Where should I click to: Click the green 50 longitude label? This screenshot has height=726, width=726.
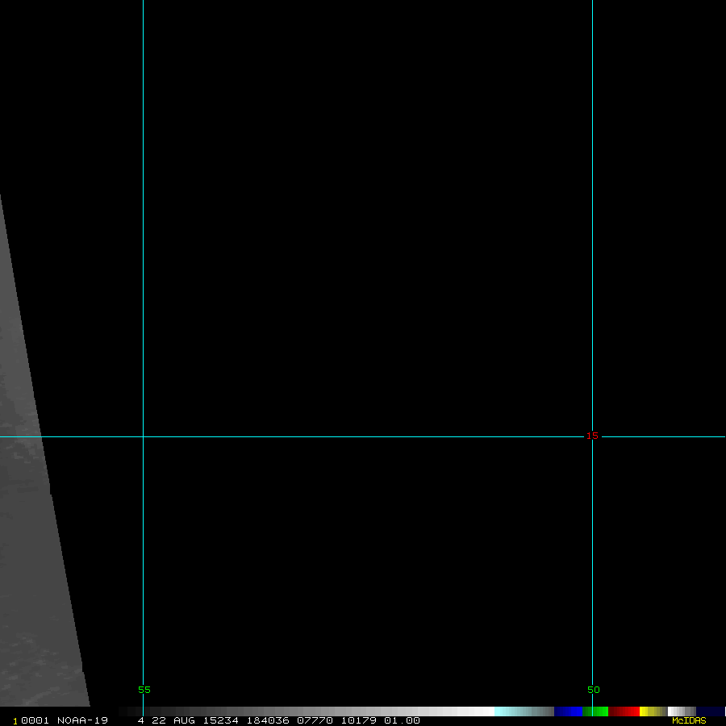point(593,690)
